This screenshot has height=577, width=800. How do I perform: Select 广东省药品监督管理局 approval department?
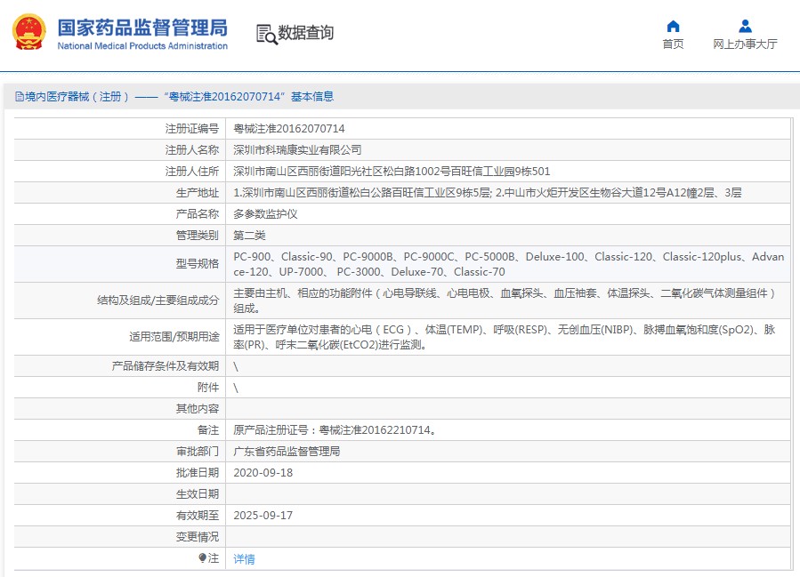(287, 452)
